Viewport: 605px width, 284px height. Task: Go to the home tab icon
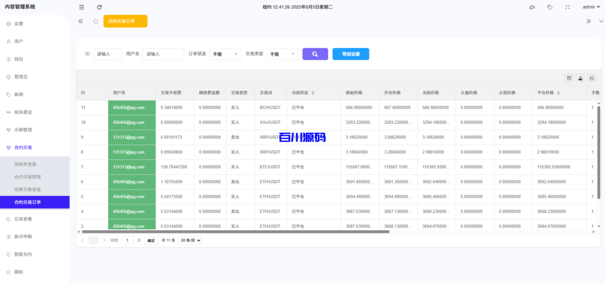96,21
